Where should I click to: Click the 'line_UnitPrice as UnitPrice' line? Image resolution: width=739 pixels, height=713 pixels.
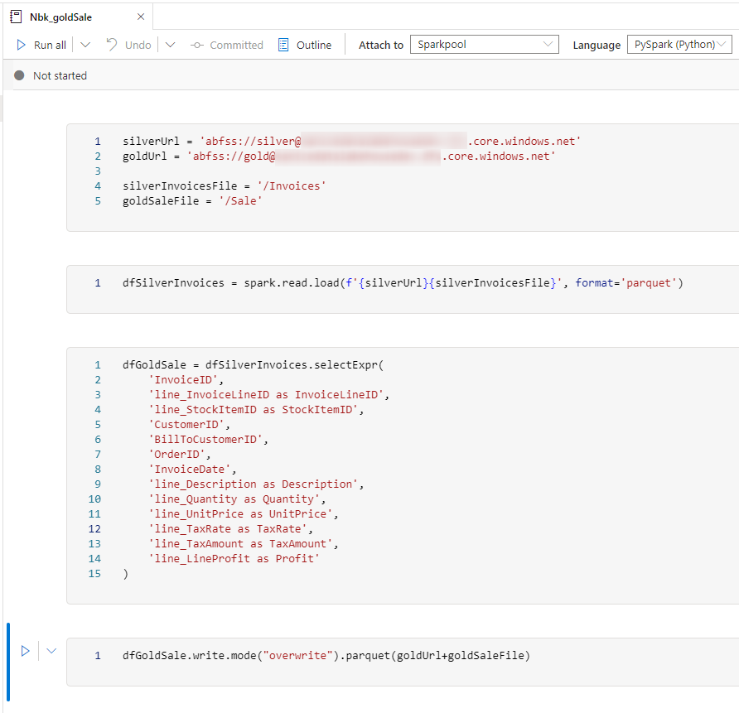click(x=244, y=514)
